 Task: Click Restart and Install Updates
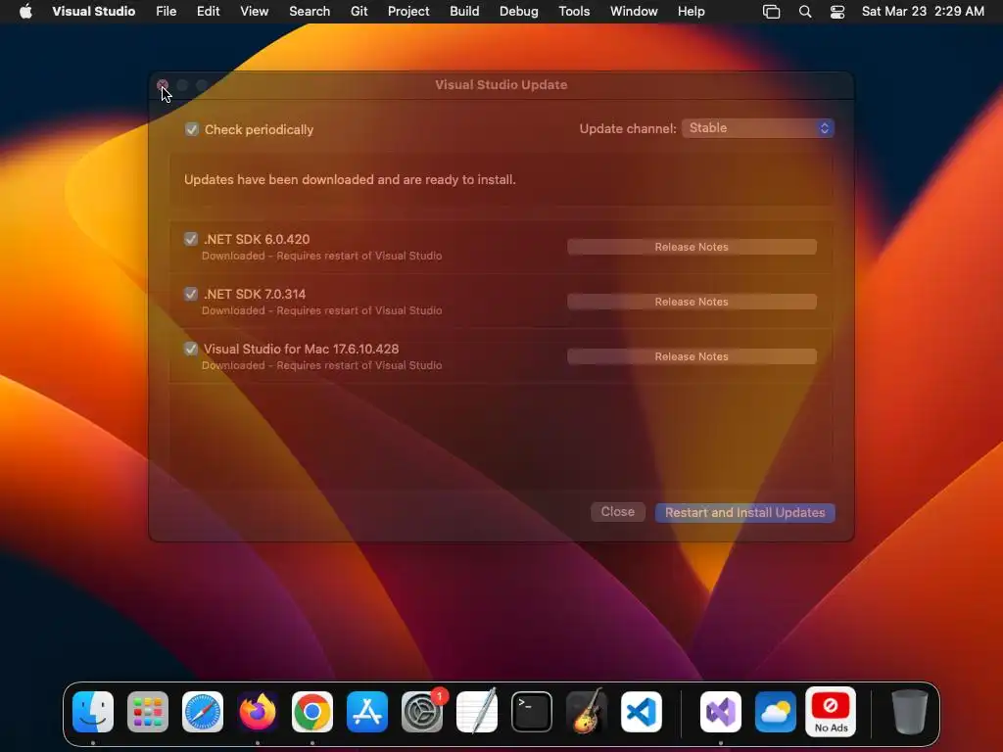pyautogui.click(x=745, y=513)
